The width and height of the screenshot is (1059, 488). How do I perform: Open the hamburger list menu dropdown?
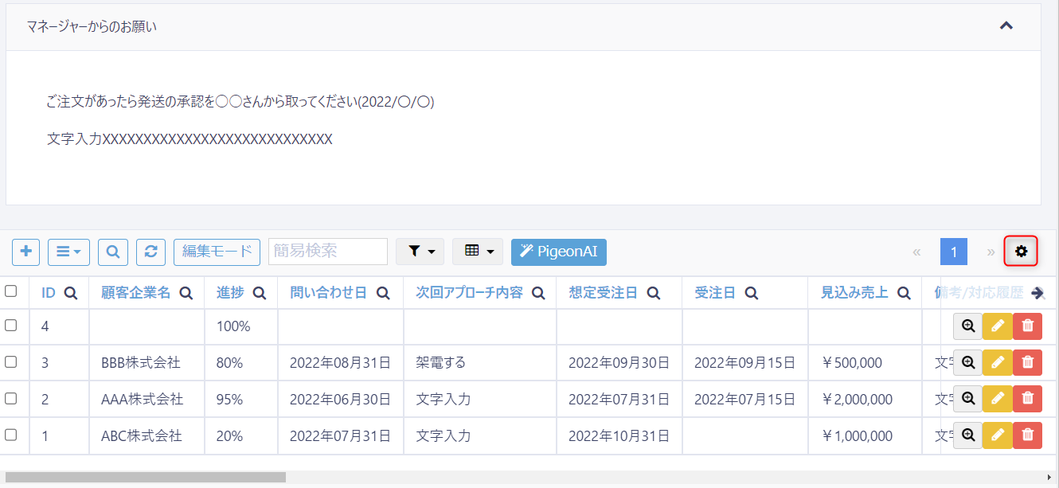[68, 252]
